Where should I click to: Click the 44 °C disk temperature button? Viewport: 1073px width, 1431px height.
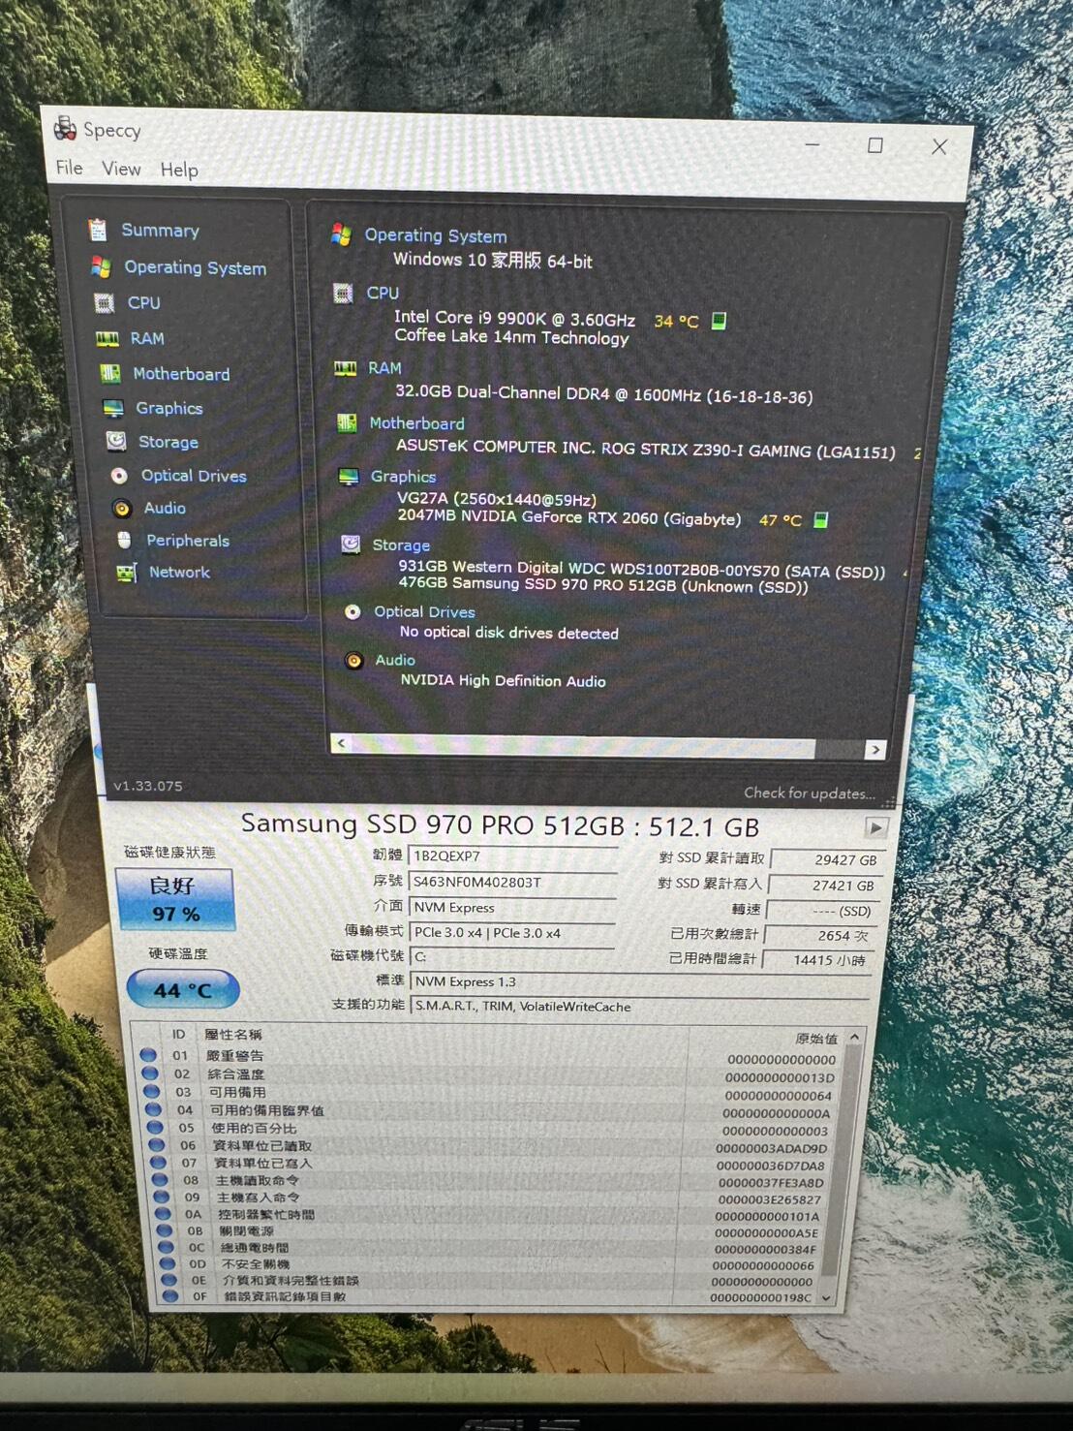click(183, 990)
